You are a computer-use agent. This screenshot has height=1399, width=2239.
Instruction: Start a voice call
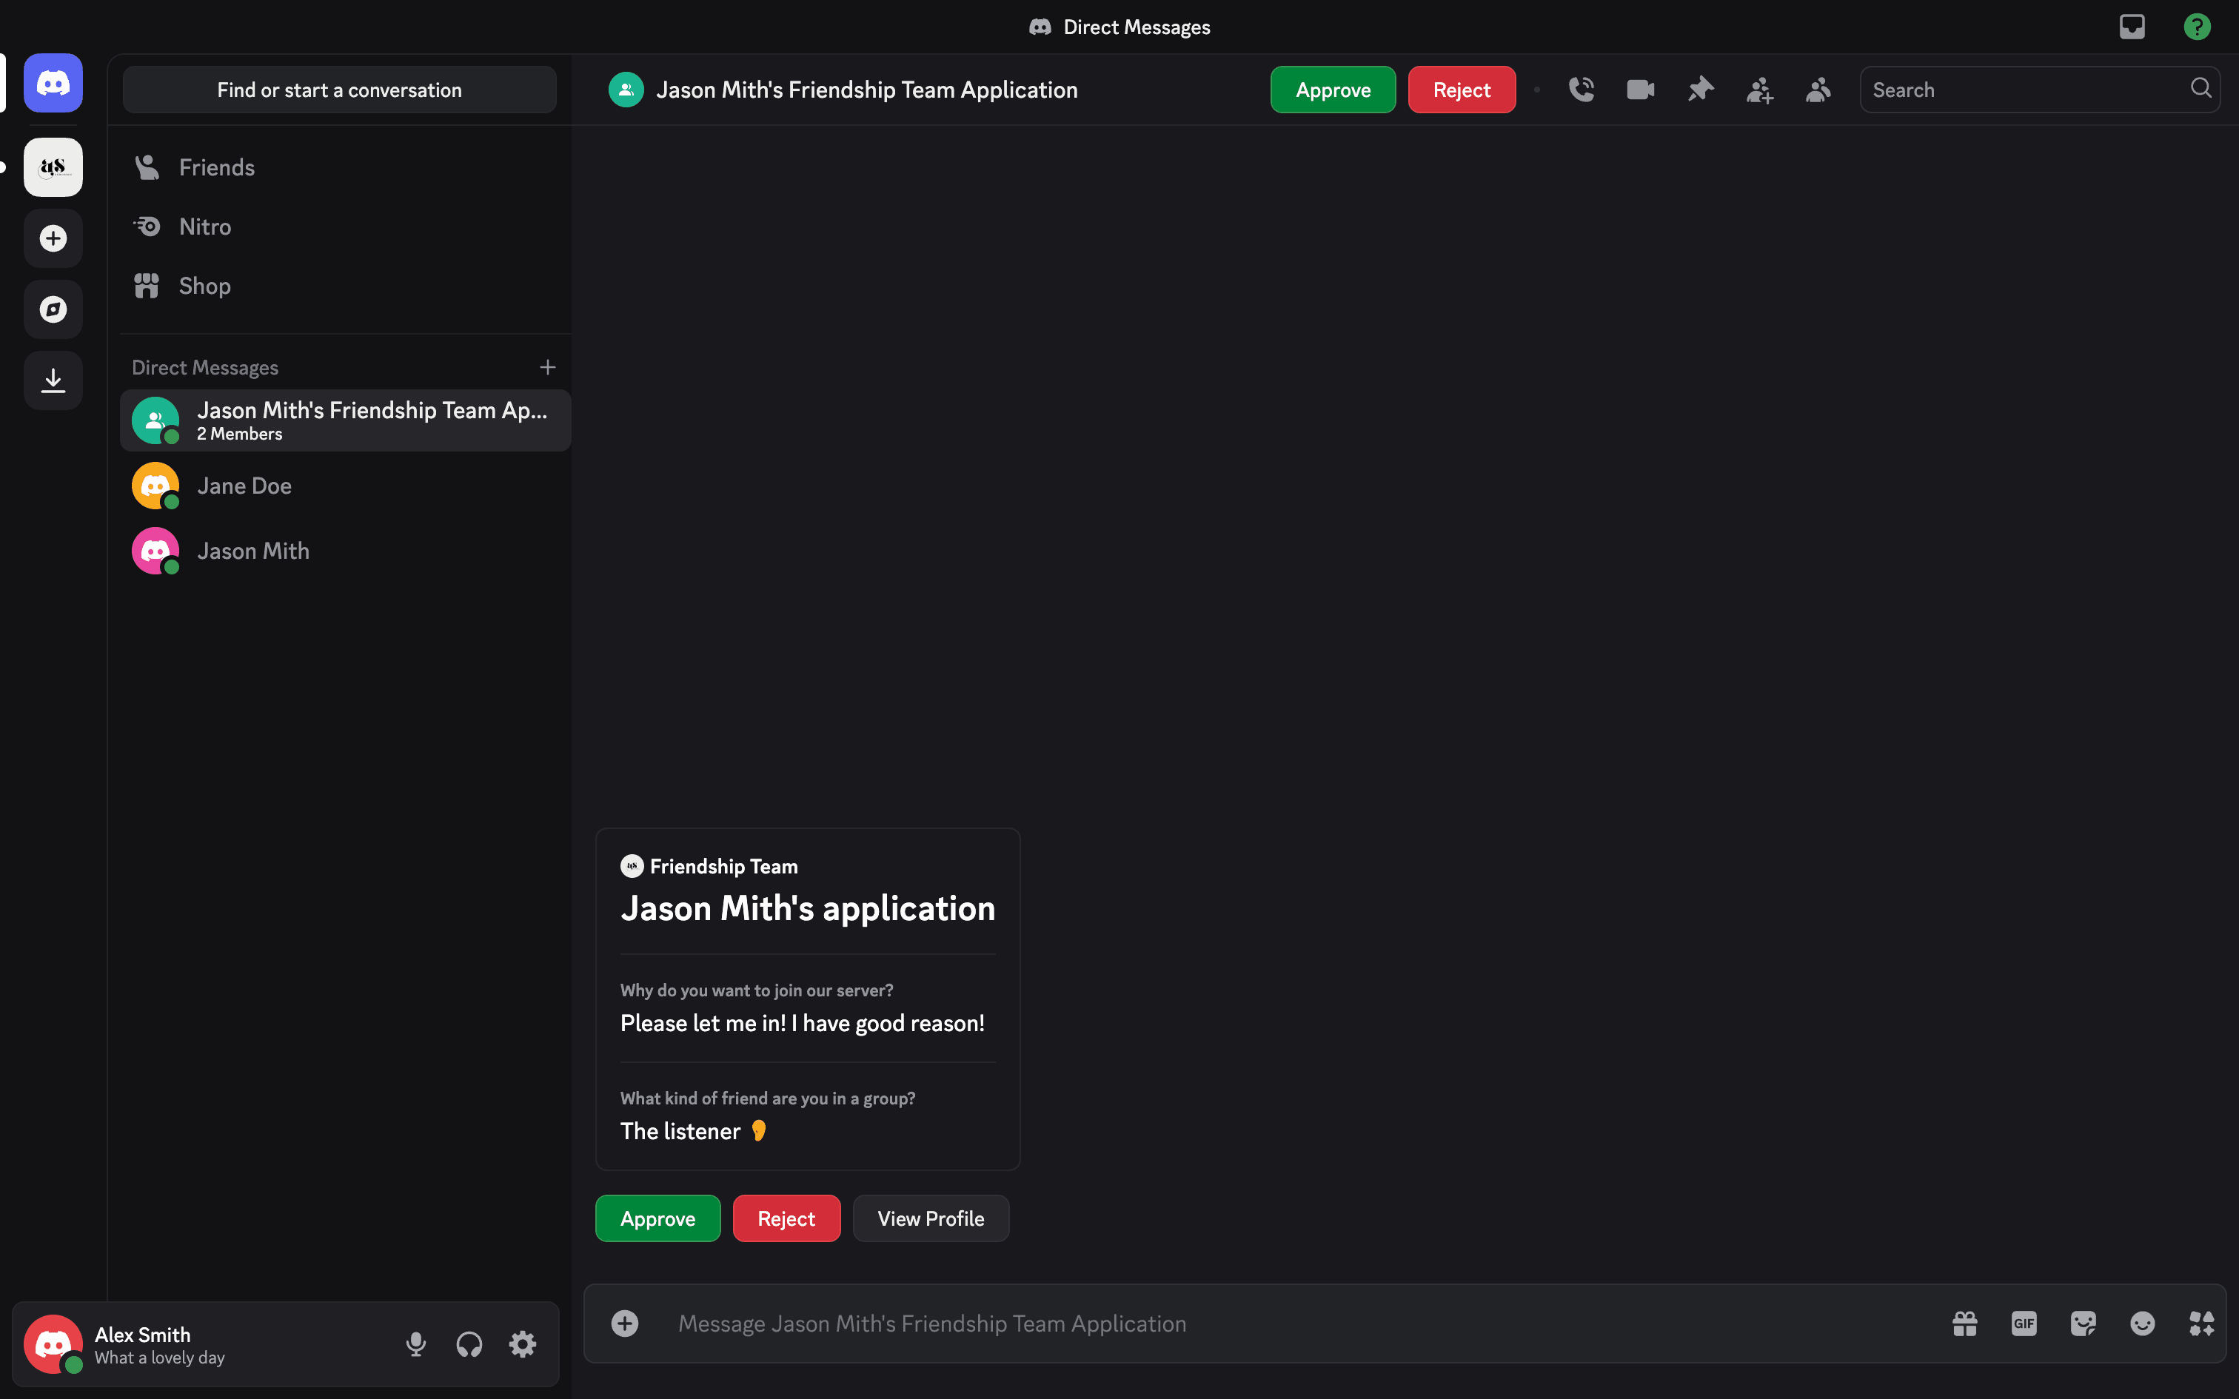(1582, 90)
